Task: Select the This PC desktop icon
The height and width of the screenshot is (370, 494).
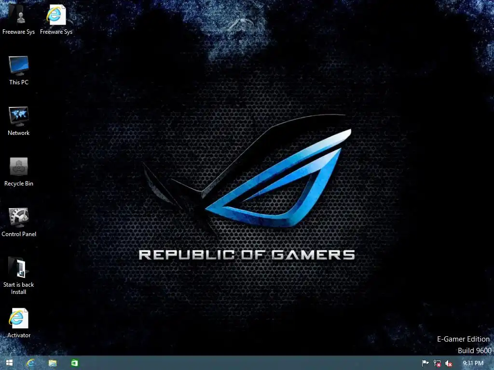Action: click(19, 70)
